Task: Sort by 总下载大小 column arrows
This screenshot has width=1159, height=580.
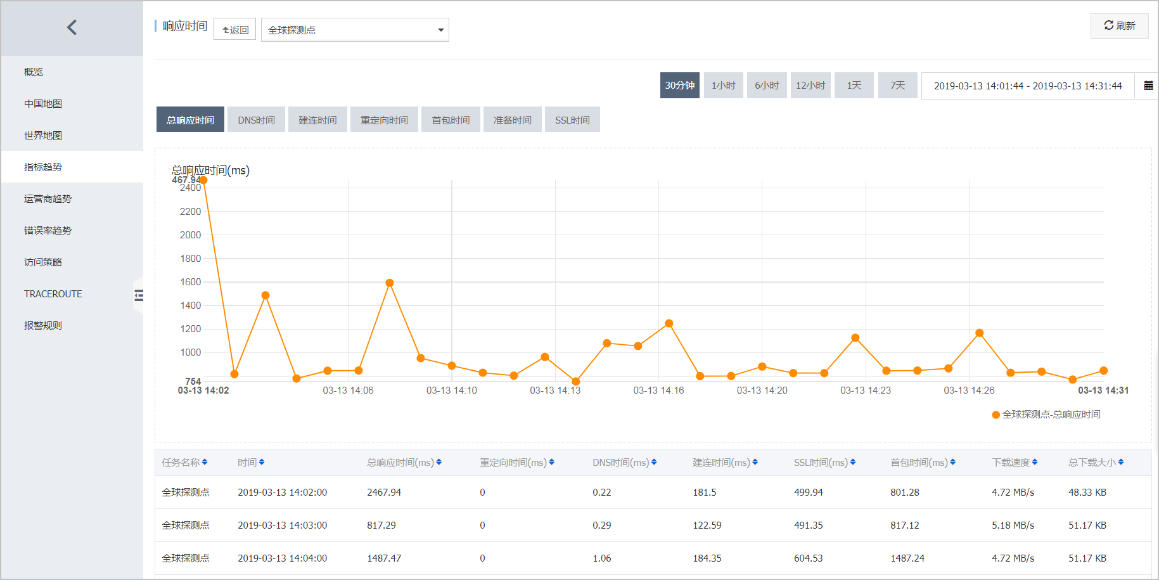Action: point(1121,462)
